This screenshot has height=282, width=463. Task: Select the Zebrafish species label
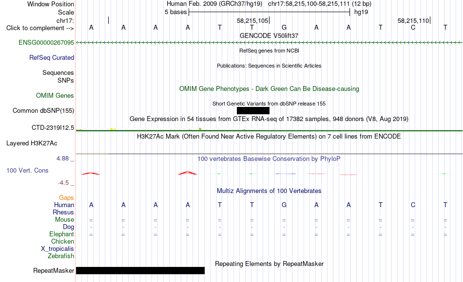[61, 256]
